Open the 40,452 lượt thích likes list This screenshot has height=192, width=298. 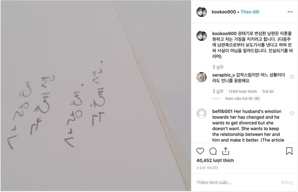215,160
